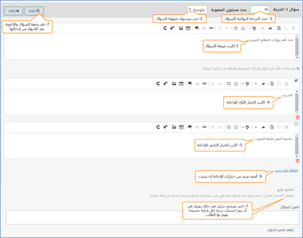The width and height of the screenshot is (303, 238).
Task: Click up arrow of first answer scrollbar
Action: coord(297,91)
